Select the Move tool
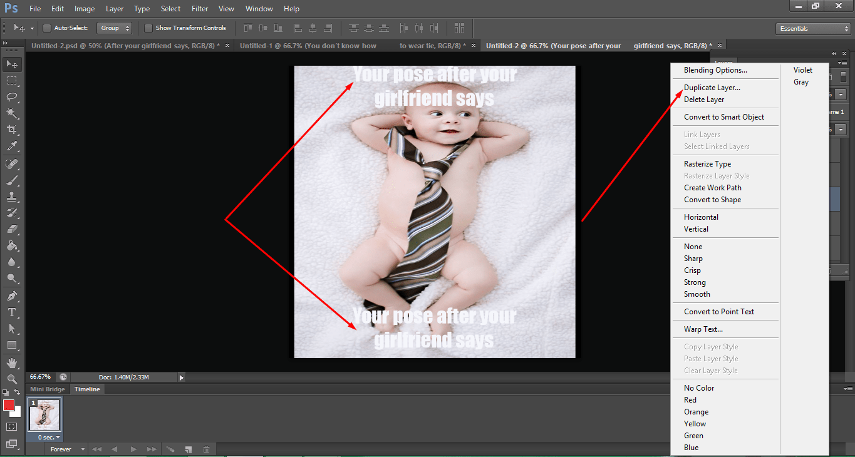This screenshot has width=855, height=457. (13, 63)
